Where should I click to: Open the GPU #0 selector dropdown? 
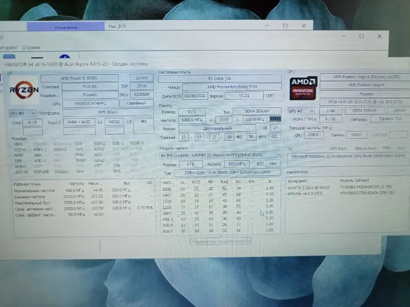301,111
